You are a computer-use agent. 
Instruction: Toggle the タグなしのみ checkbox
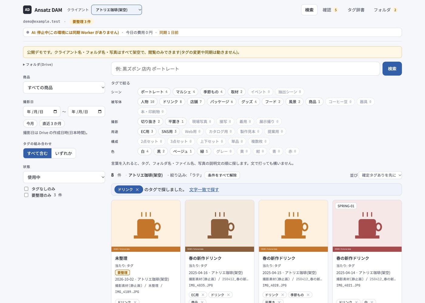point(26,189)
